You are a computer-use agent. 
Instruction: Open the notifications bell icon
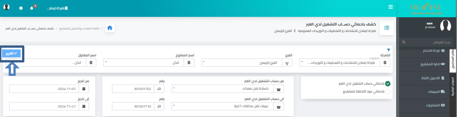coord(31,8)
